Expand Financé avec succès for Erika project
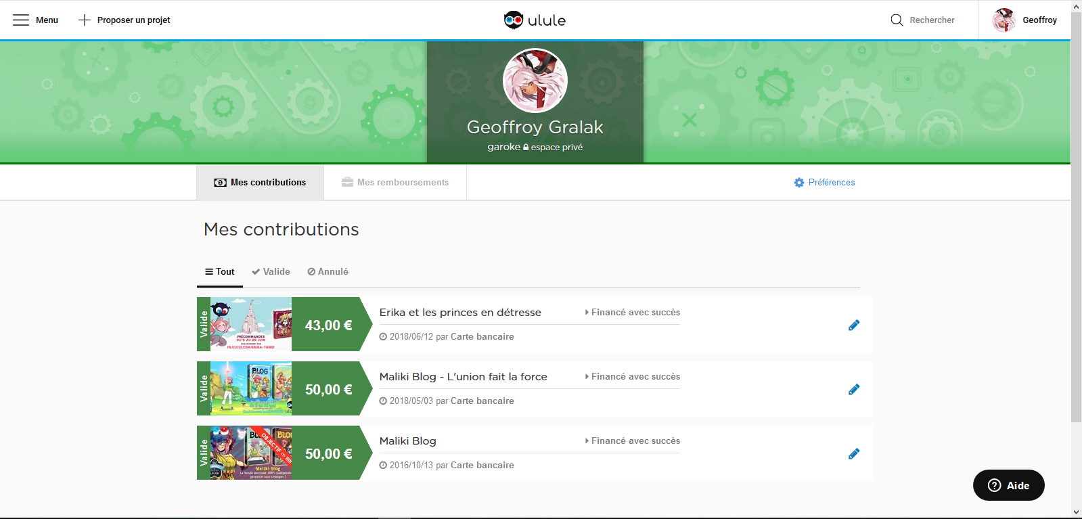The image size is (1082, 519). click(x=633, y=313)
